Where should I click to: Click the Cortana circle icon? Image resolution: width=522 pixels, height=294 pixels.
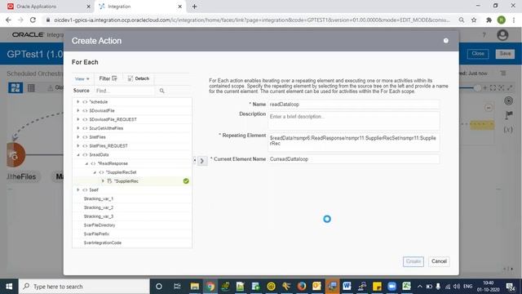pos(159,287)
